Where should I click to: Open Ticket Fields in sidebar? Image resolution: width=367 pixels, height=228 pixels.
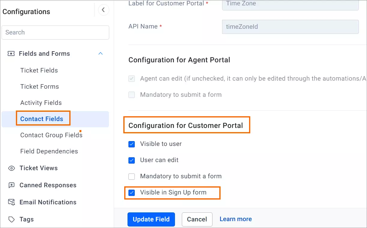coord(39,70)
